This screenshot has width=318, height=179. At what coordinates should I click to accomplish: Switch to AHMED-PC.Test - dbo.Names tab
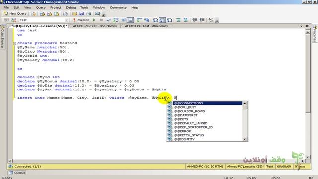click(x=95, y=26)
